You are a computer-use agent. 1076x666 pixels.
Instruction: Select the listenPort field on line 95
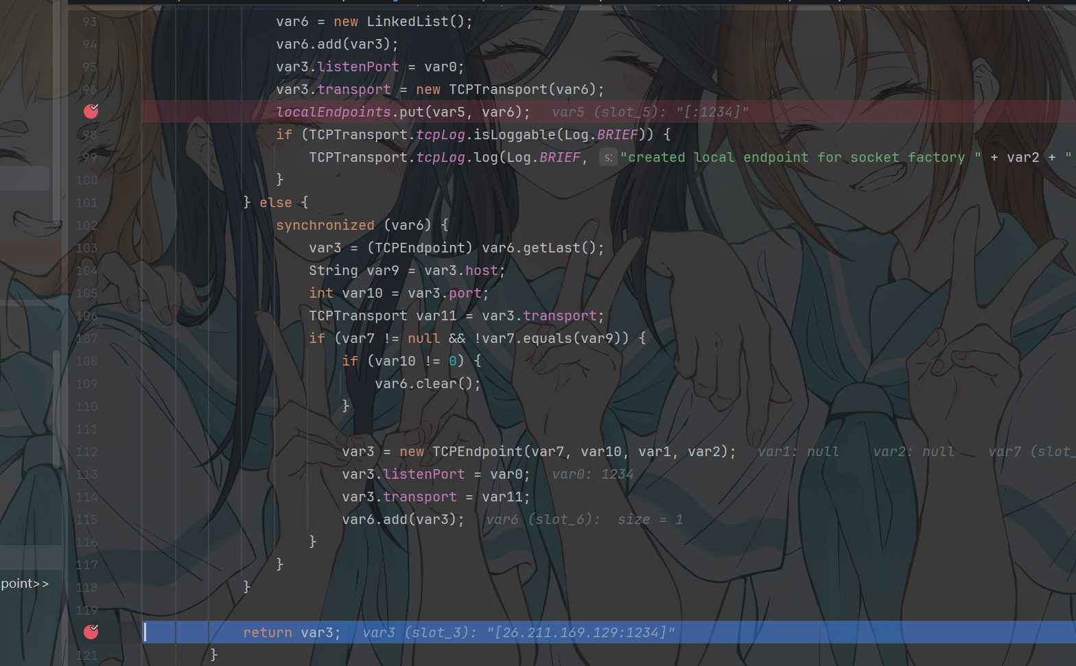pyautogui.click(x=358, y=67)
